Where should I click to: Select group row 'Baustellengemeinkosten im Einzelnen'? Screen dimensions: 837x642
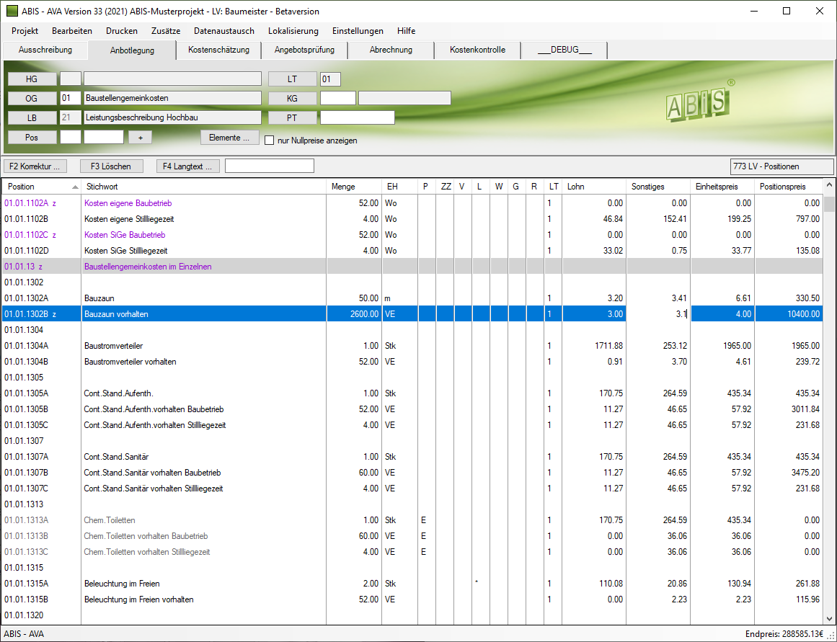click(x=412, y=267)
